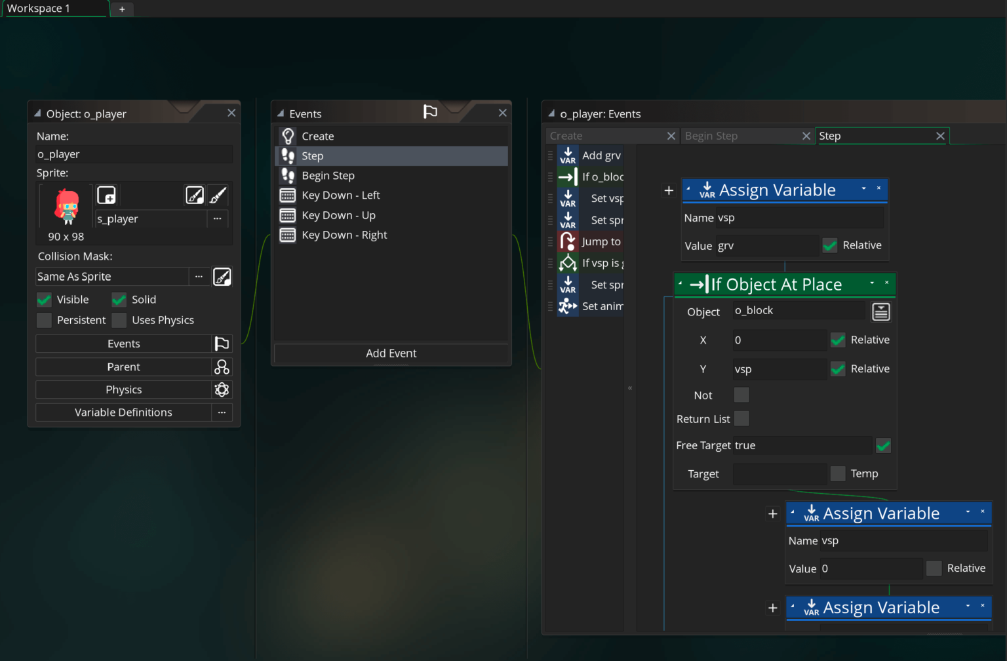Click the flag icon in Events header
The height and width of the screenshot is (661, 1007).
click(x=430, y=112)
